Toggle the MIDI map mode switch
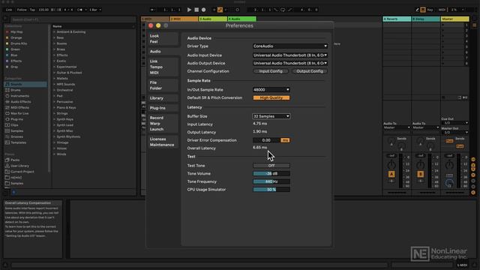480x270 pixels. click(x=442, y=10)
